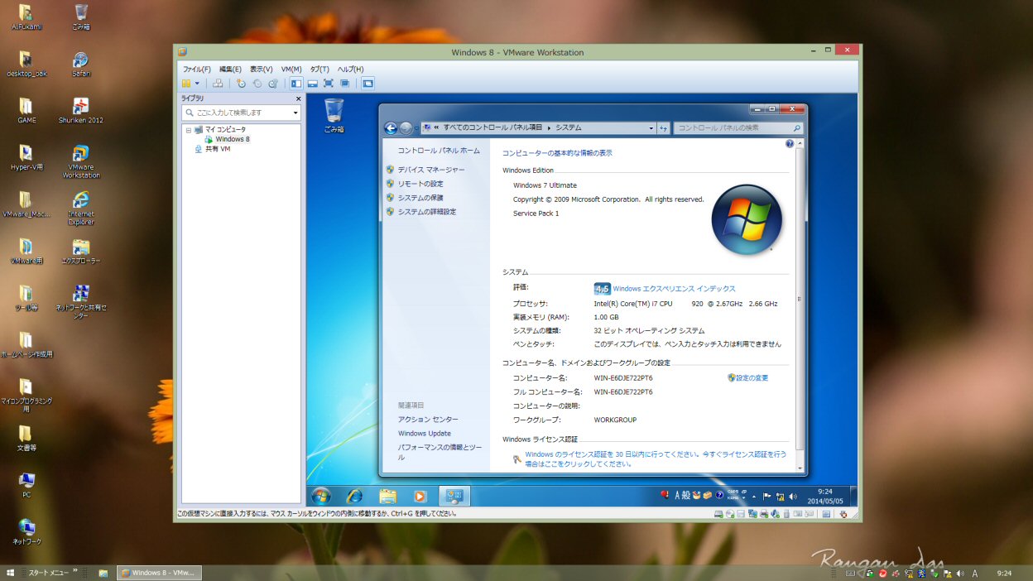This screenshot has width=1033, height=581.
Task: Select the Hyper-V用 desktop icon
Action: coord(26,157)
